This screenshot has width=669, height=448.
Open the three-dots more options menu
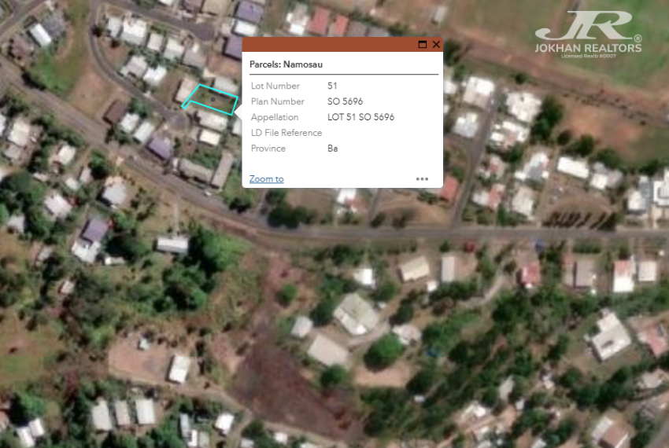422,179
